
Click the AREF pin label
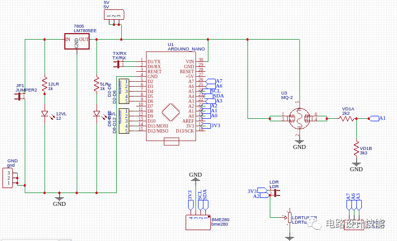coord(188,121)
